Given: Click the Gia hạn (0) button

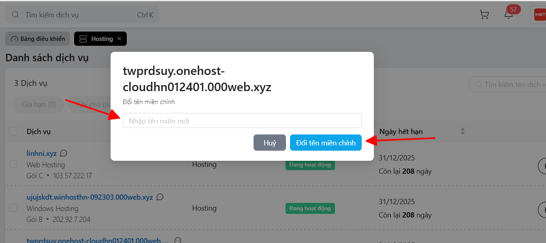Looking at the screenshot, I should point(39,104).
